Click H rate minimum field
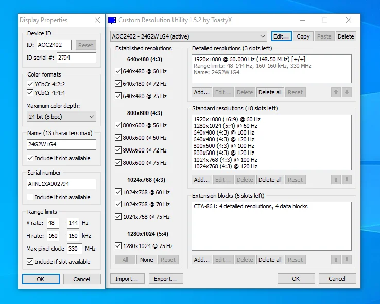 pos(53,236)
